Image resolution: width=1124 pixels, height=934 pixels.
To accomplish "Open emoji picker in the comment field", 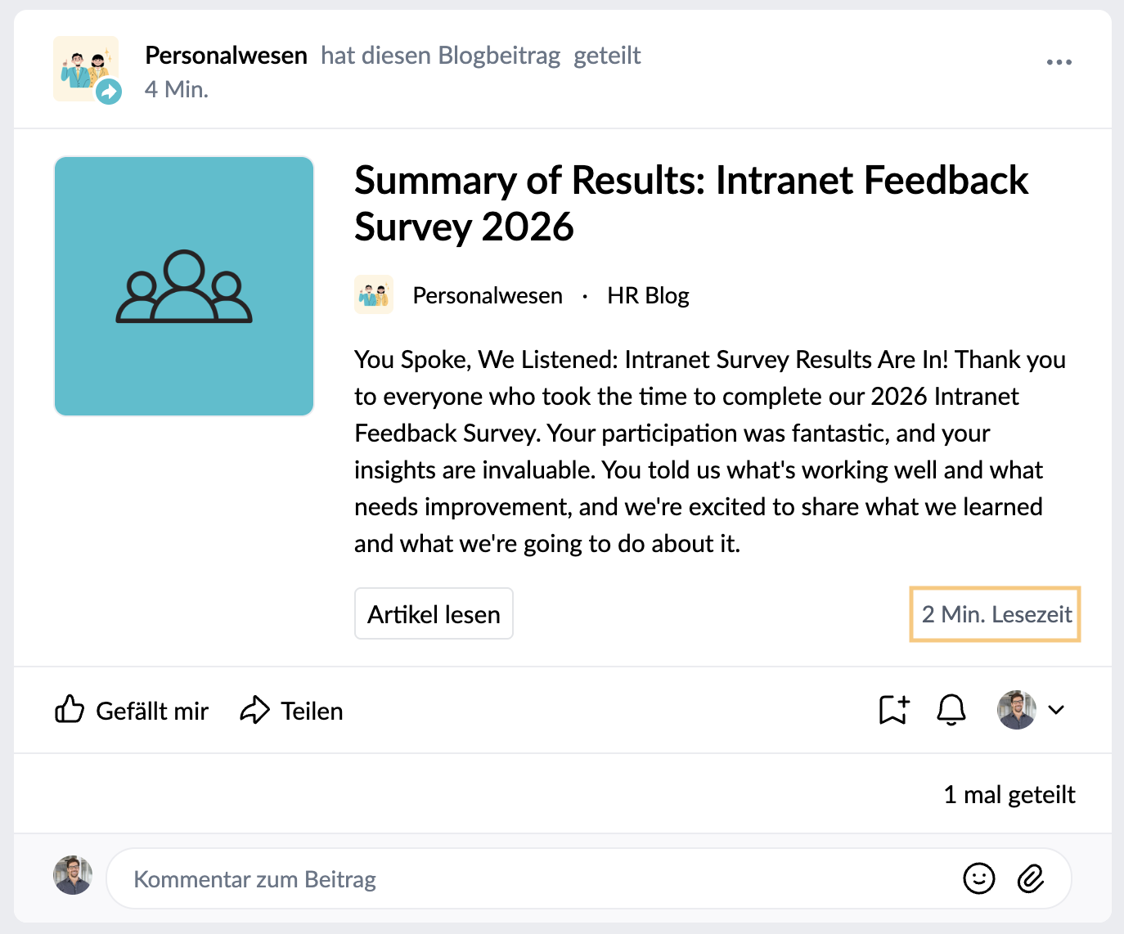I will [978, 878].
